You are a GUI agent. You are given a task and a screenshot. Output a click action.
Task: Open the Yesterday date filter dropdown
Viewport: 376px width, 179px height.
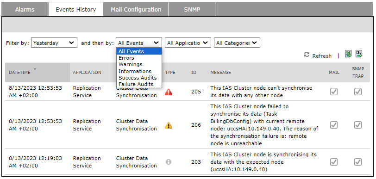[54, 43]
